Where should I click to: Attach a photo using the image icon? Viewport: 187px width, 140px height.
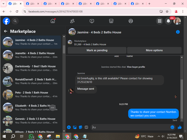click(75, 127)
